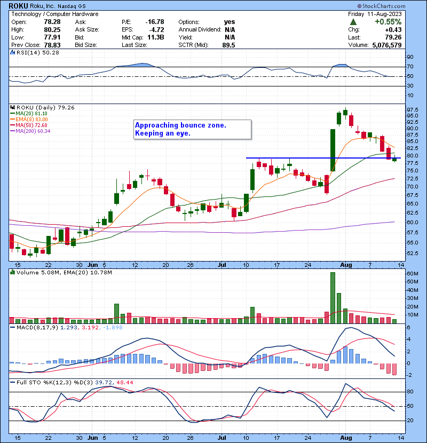Select the RSI(14) 50.28 indicator label
The height and width of the screenshot is (443, 427).
coord(37,52)
